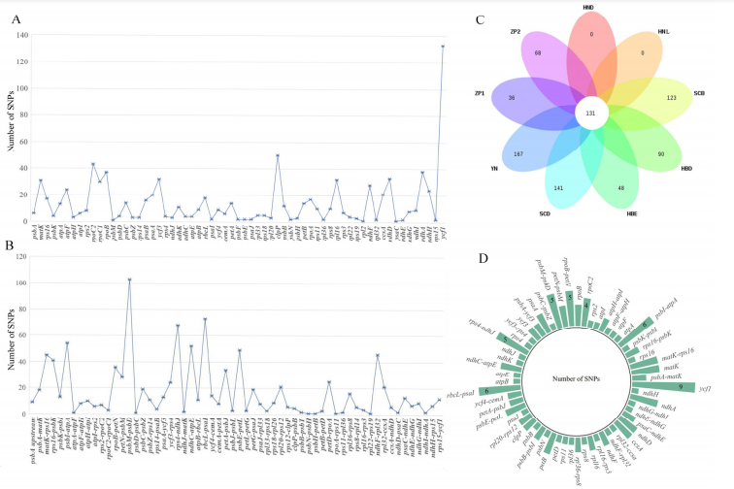Image resolution: width=734 pixels, height=489 pixels.
Task: Click the ndhA label in panel D
Action: 668,407
